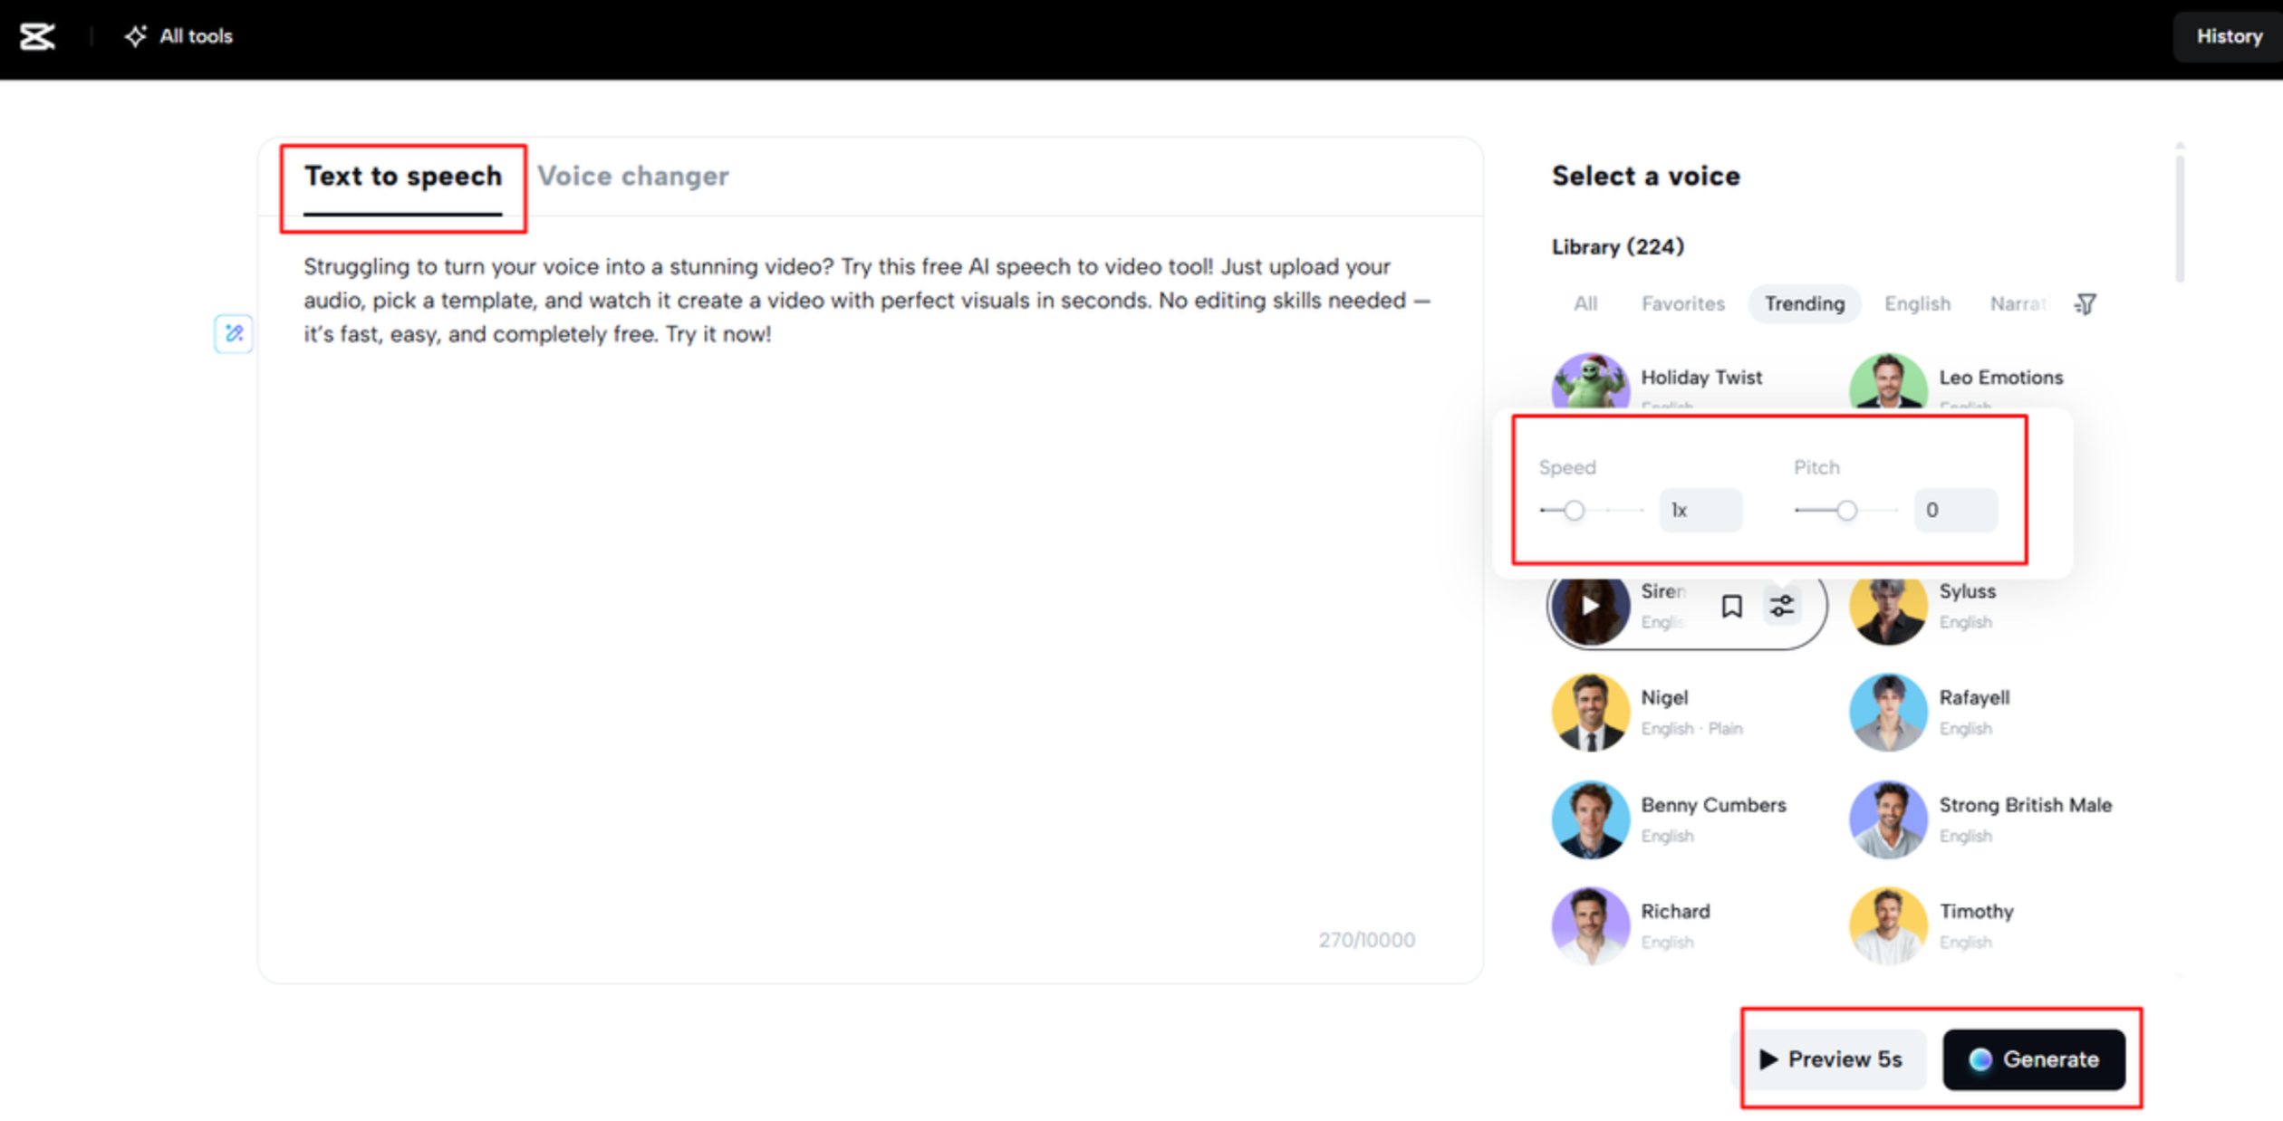The height and width of the screenshot is (1121, 2283).
Task: Open the voice filter funnel icon
Action: 2086,304
